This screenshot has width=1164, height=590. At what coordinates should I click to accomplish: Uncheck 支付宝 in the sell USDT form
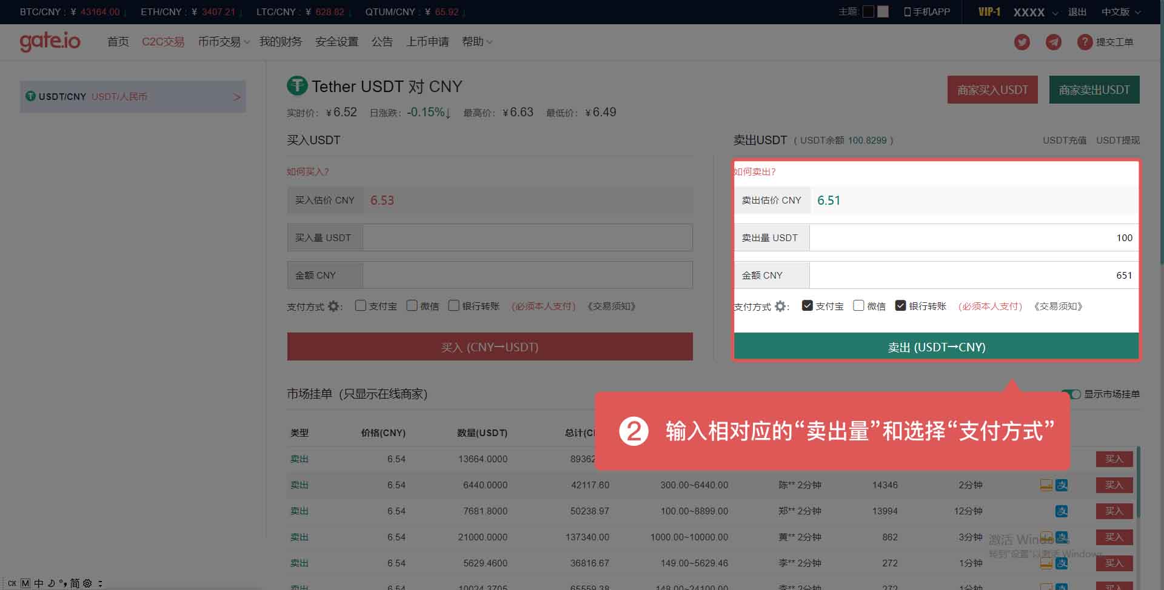tap(808, 306)
